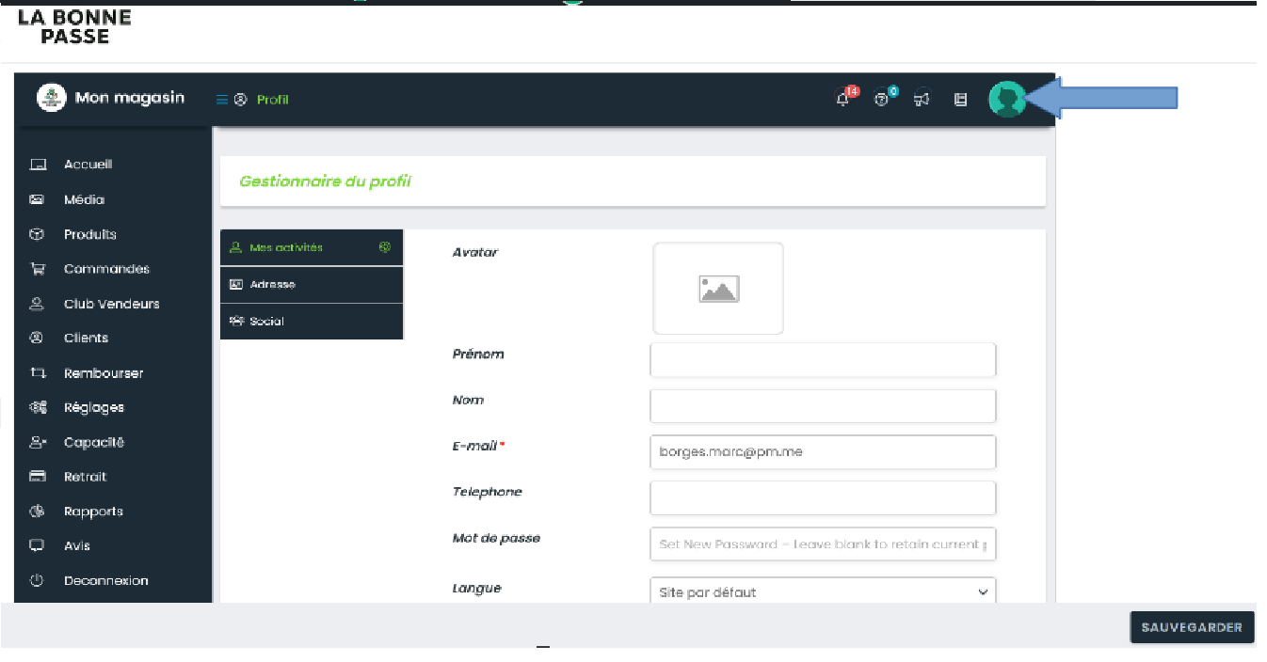
Task: Click the LA BONNE PASSE site logo
Action: click(74, 26)
